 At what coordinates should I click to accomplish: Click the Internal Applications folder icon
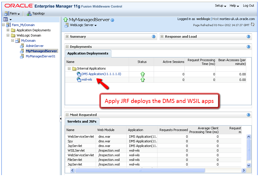74,69
